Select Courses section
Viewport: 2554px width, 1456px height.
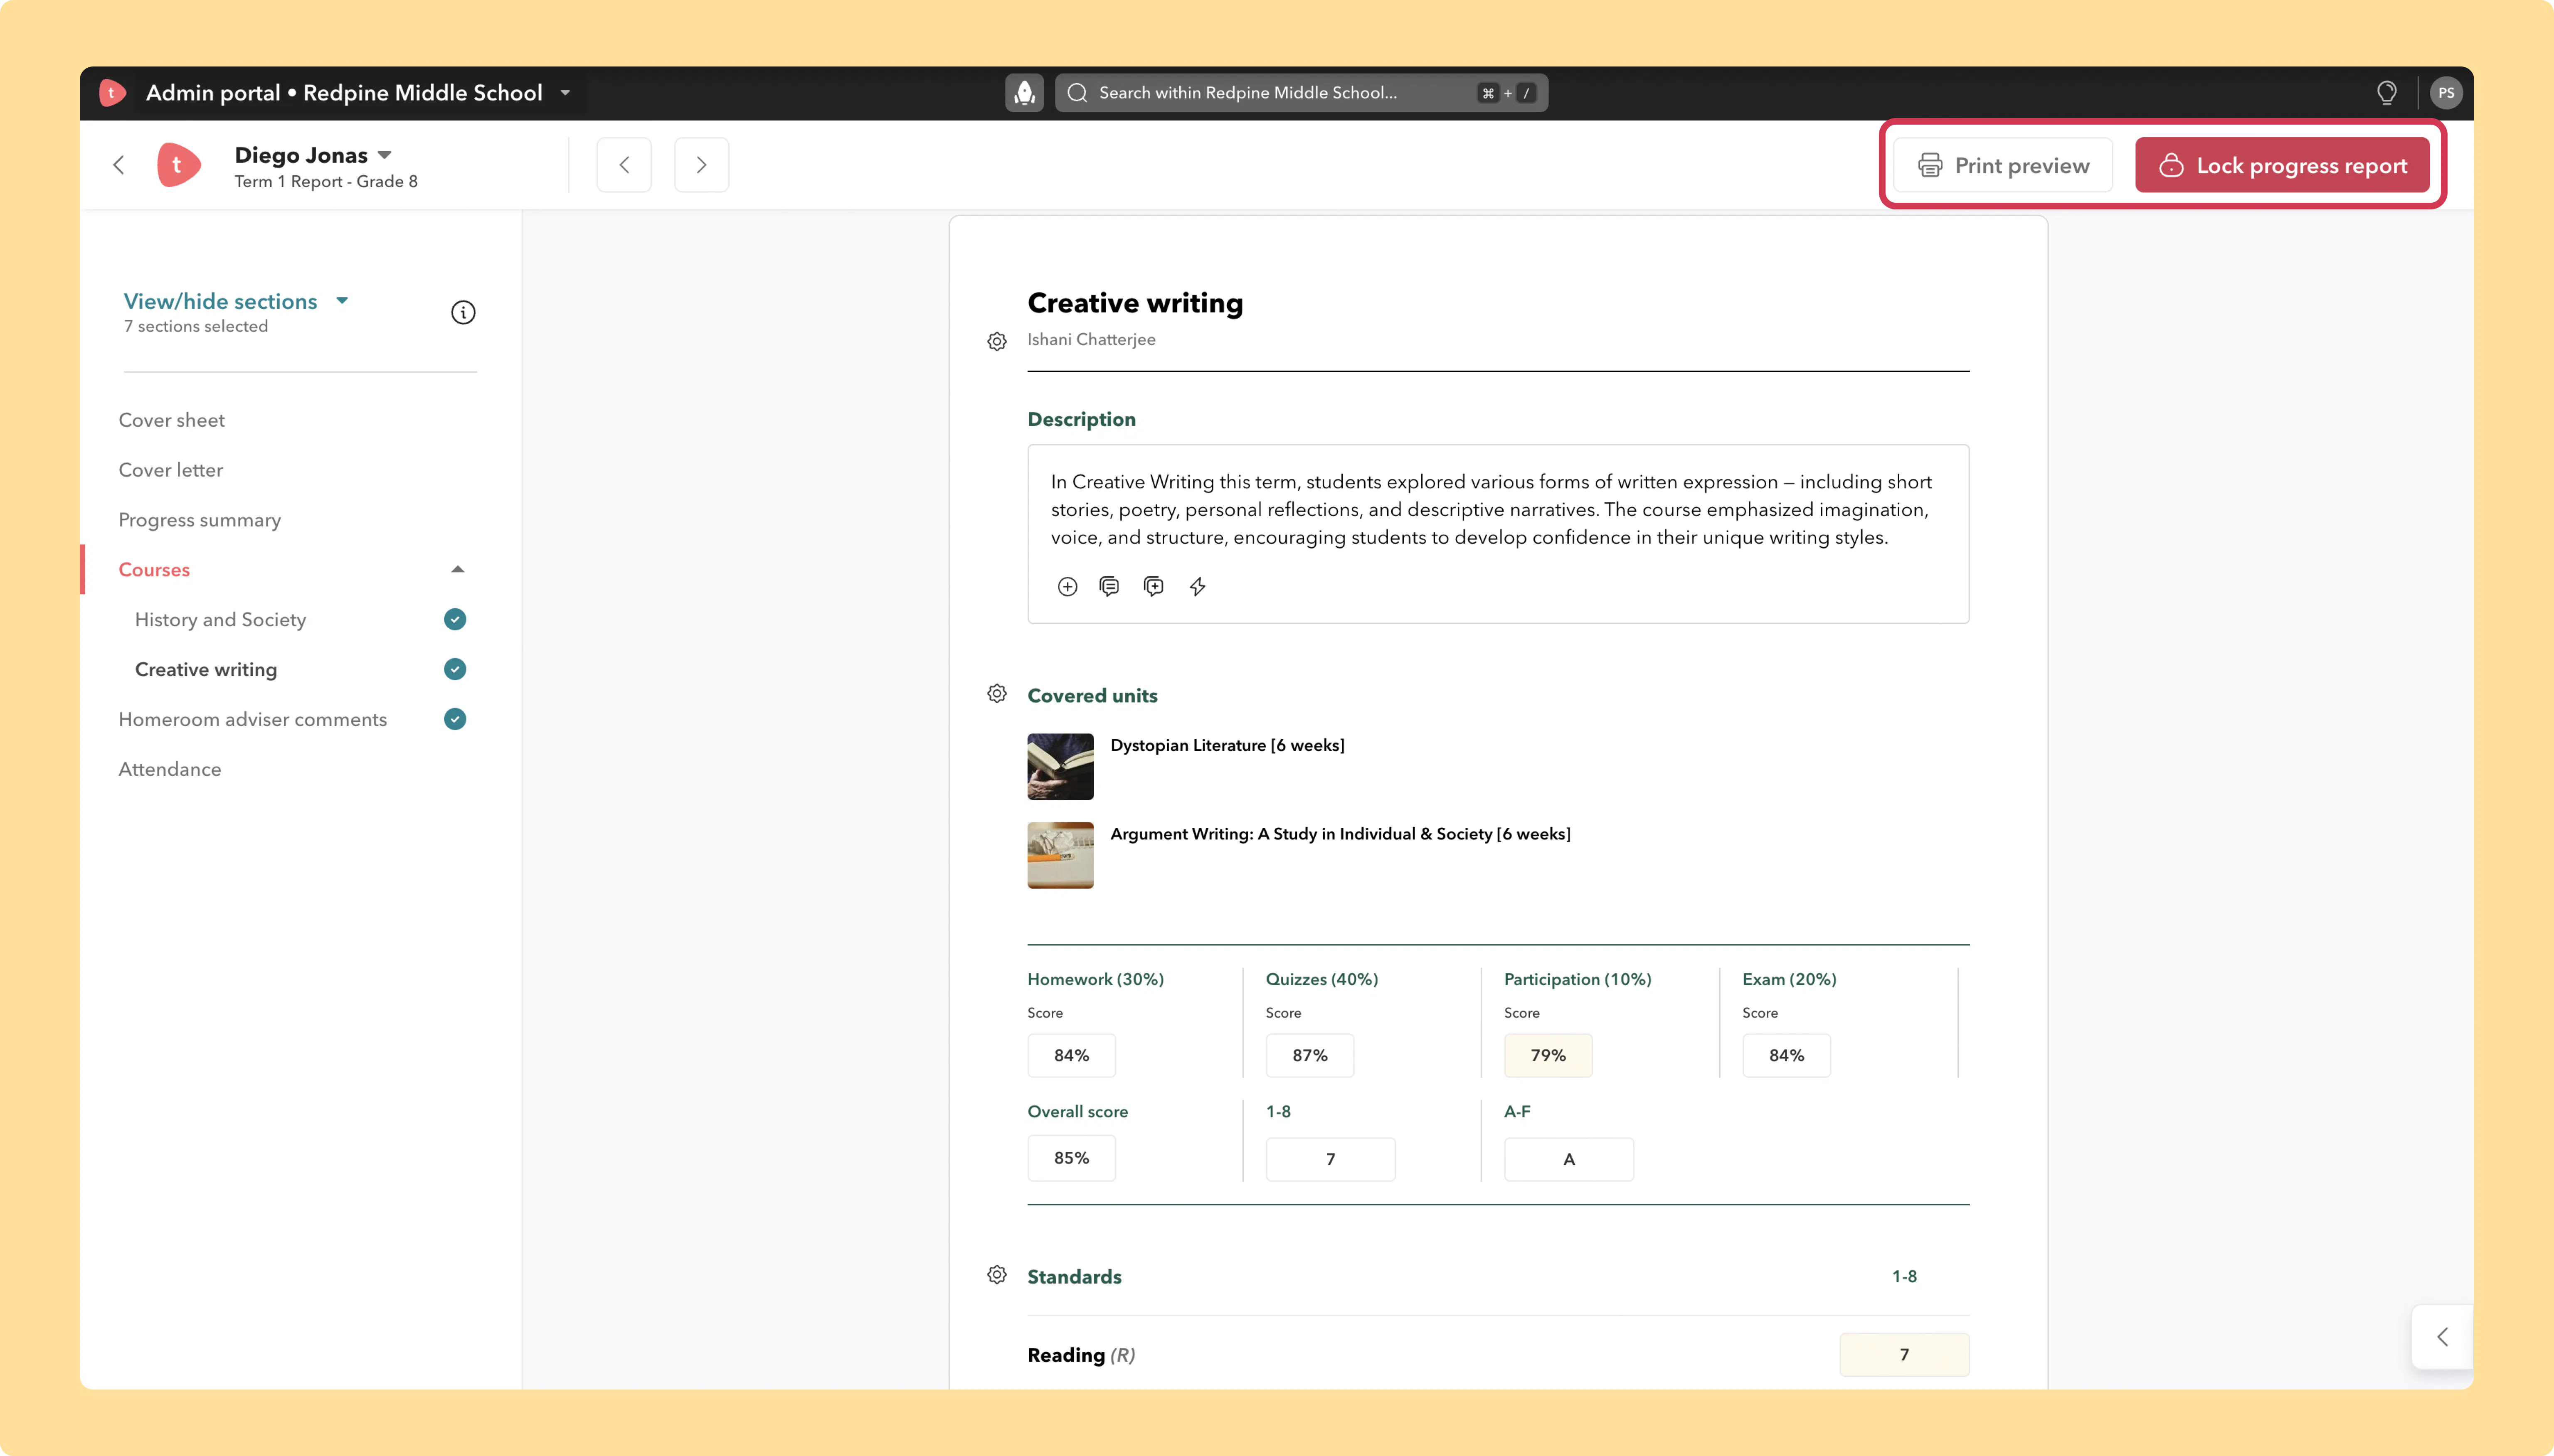[x=154, y=570]
